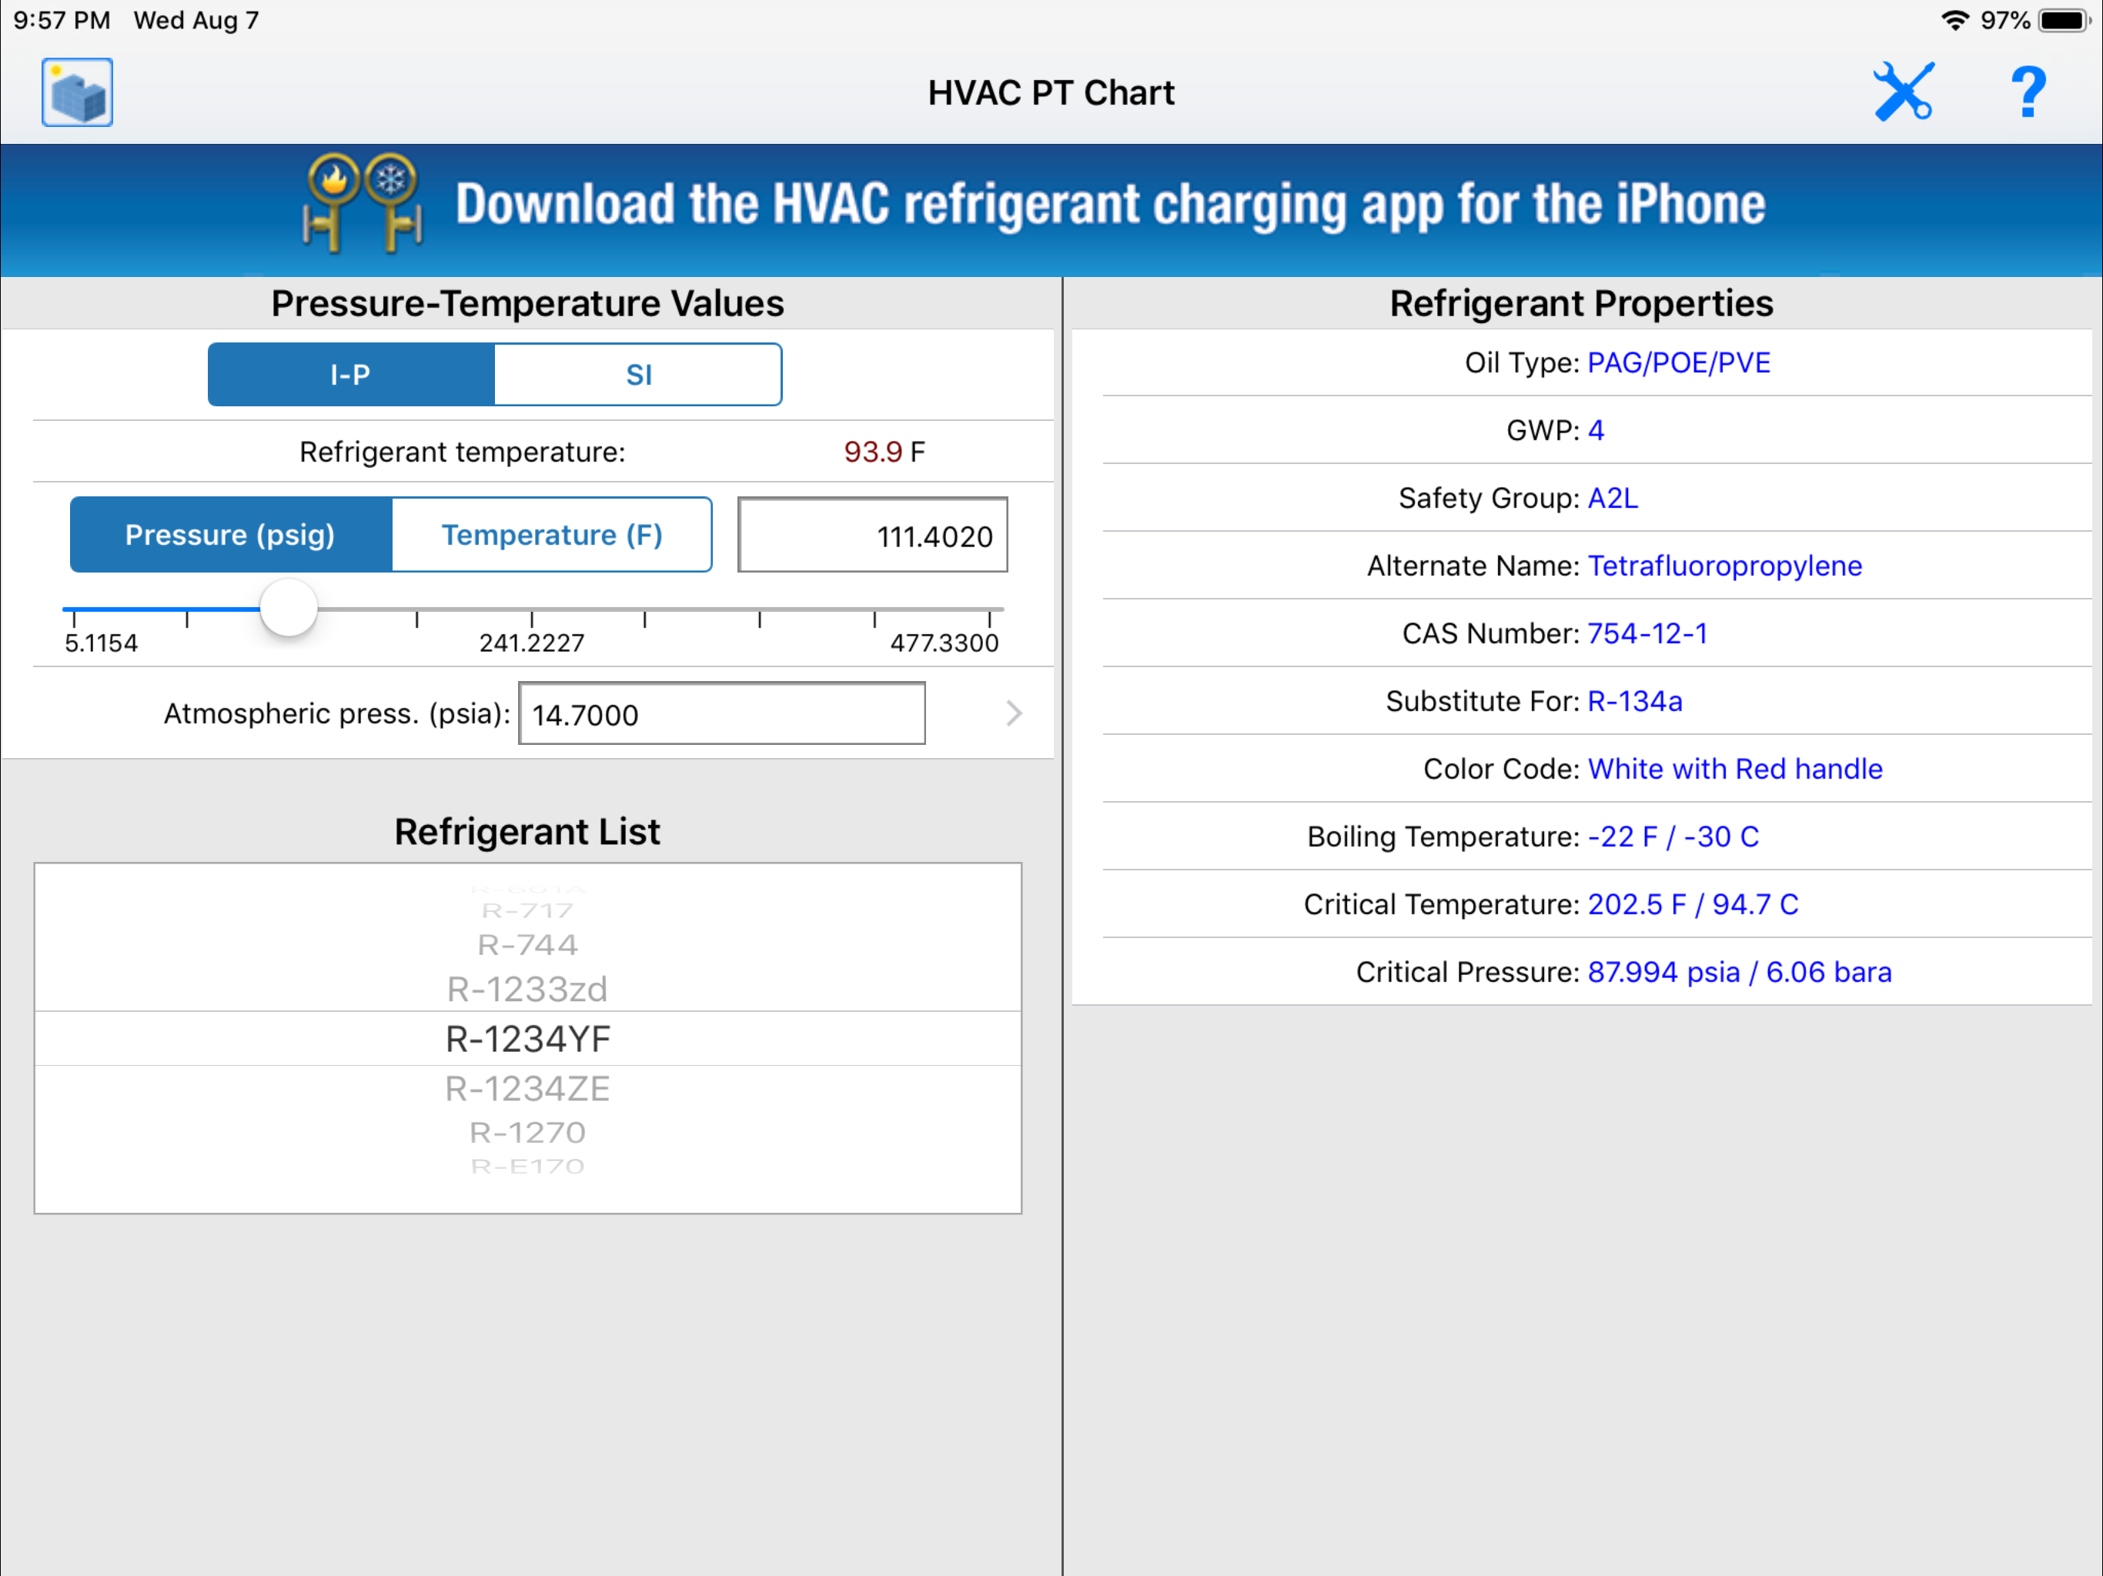The width and height of the screenshot is (2103, 1576).
Task: Tap Download HVAC charging app banner text
Action: [x=1109, y=205]
